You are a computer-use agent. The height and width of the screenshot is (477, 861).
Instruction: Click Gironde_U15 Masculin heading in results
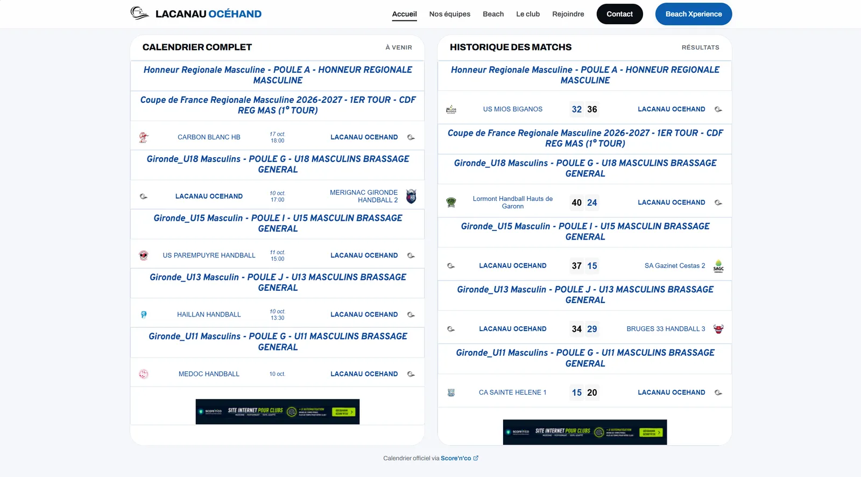tap(585, 232)
